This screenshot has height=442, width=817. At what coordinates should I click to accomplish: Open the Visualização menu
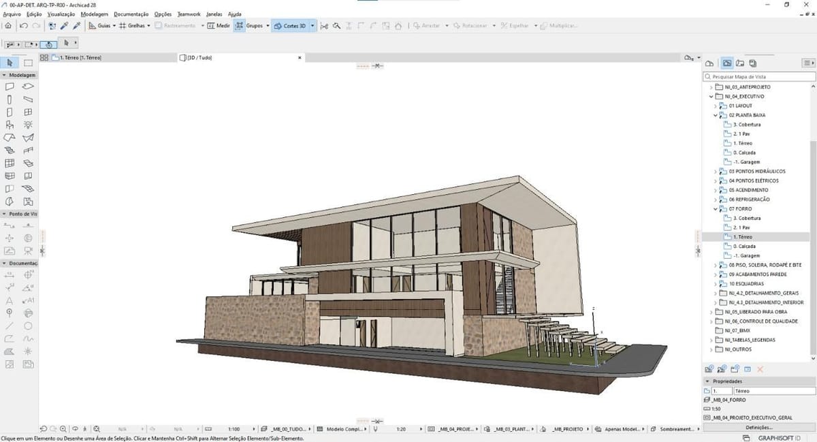click(62, 14)
